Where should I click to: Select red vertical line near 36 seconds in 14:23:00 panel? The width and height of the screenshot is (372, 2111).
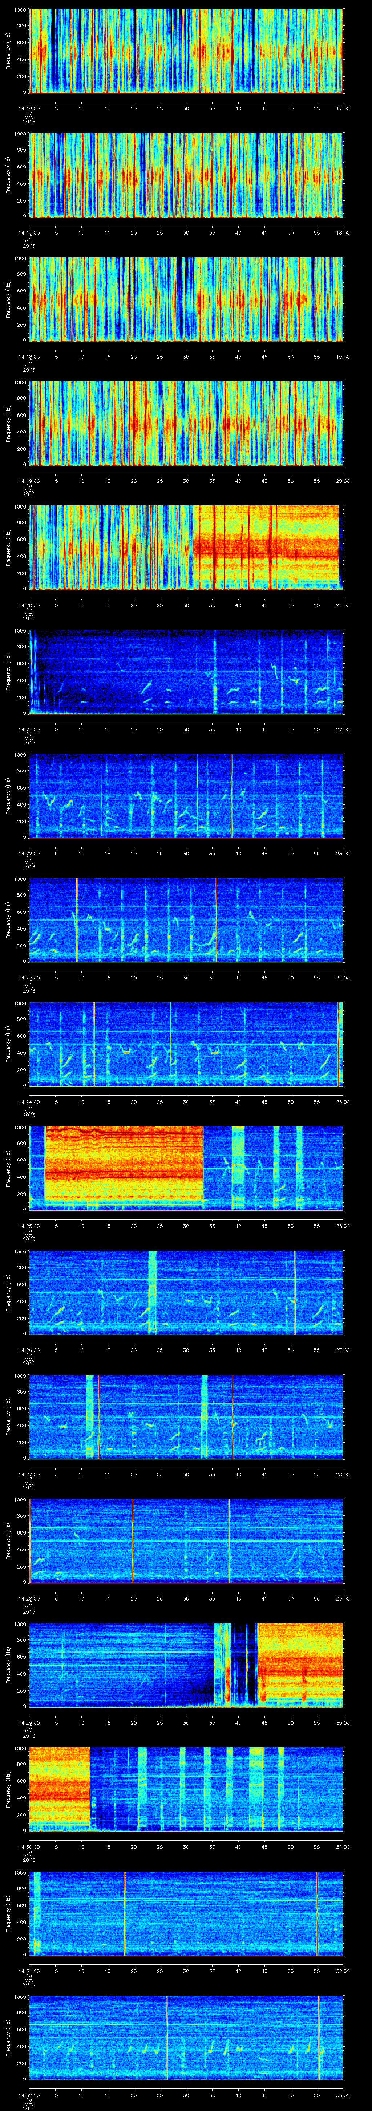click(x=217, y=919)
